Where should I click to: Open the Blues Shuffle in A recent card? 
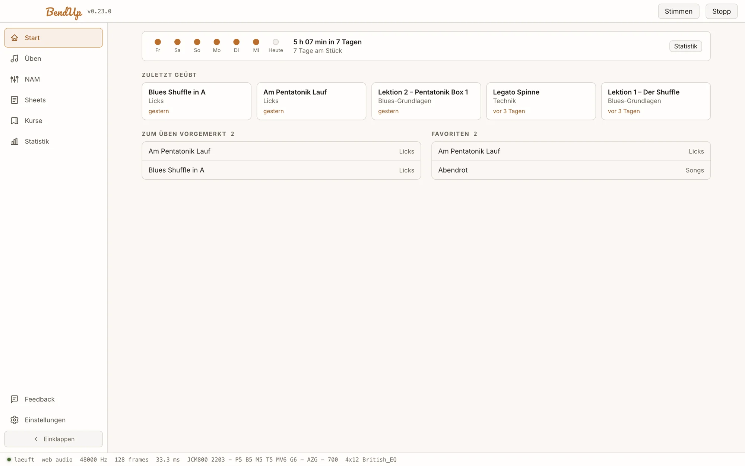pos(197,101)
